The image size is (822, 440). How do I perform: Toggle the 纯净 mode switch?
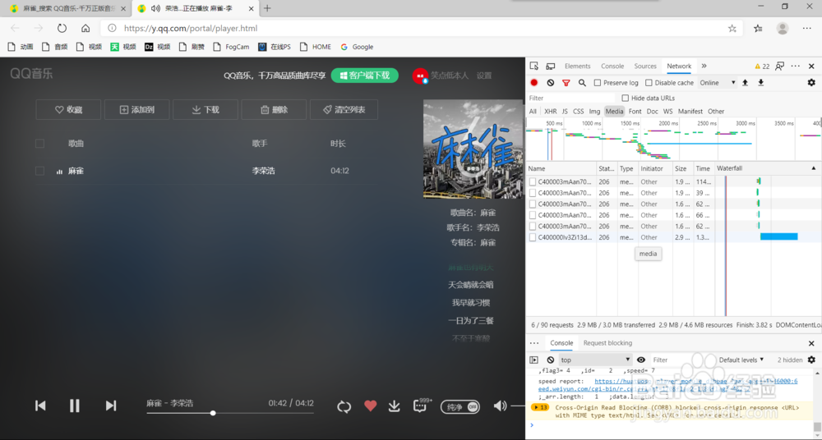460,406
